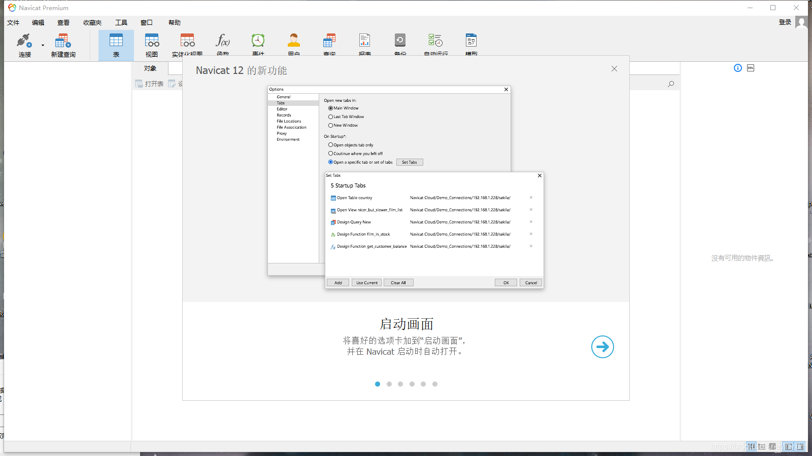Screen dimensions: 812x456
Task: Go to the fifth pagination dot
Action: point(423,384)
